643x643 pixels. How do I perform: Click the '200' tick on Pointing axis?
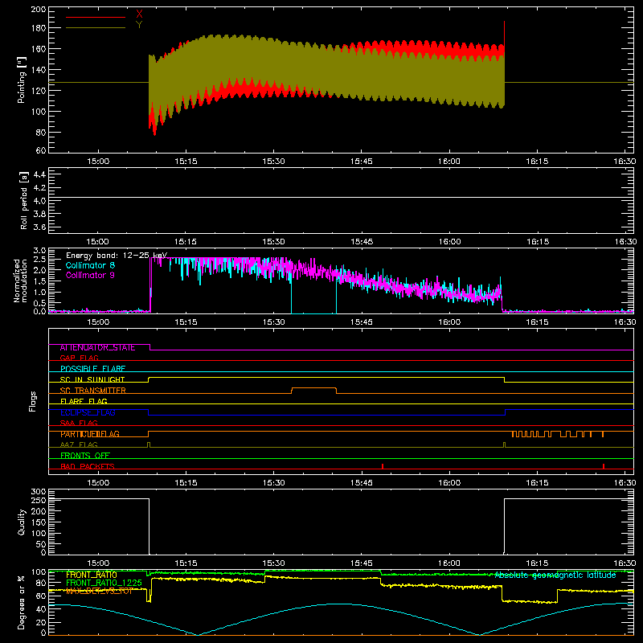38,9
